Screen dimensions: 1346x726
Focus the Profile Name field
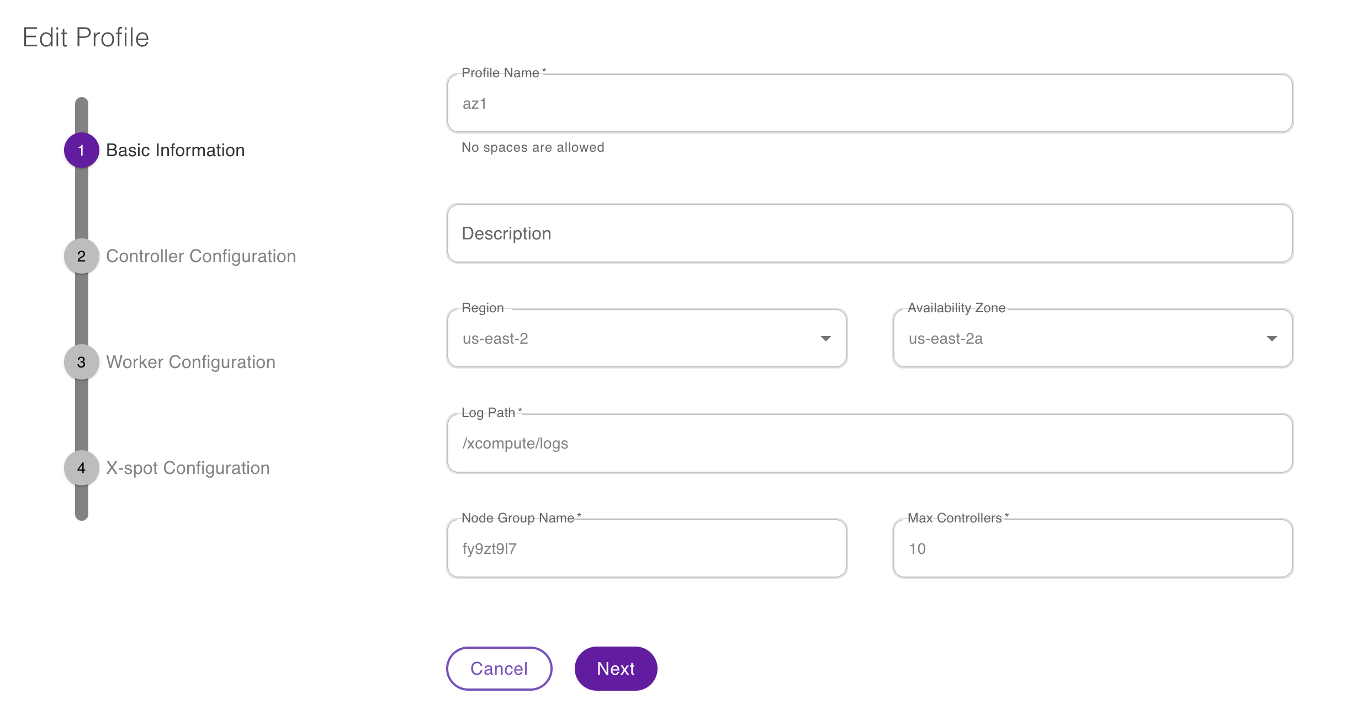(870, 104)
